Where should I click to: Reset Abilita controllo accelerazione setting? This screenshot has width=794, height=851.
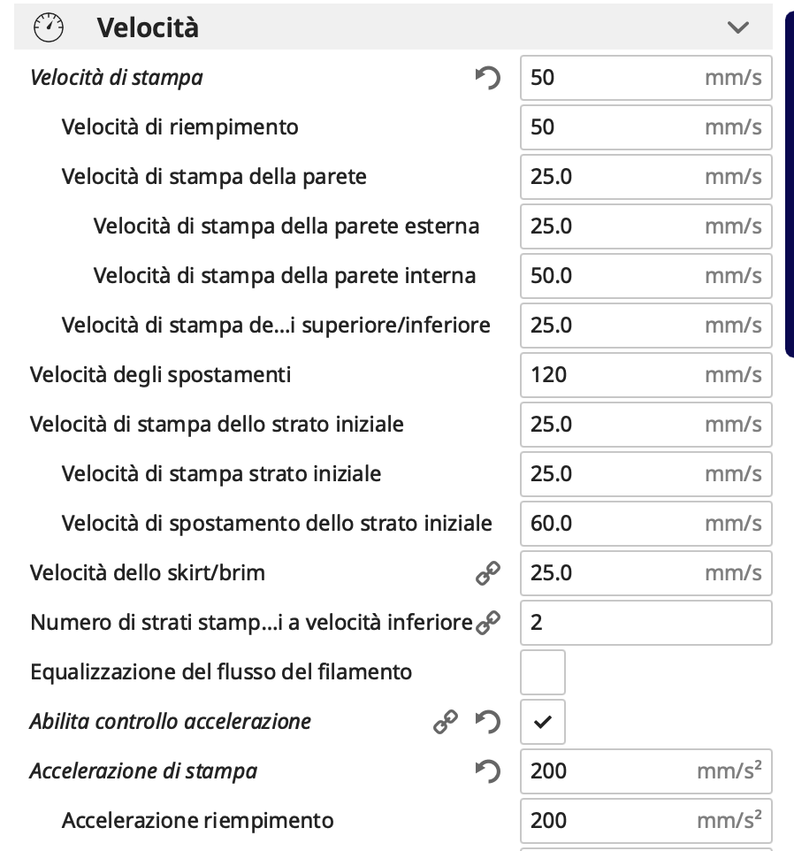(487, 722)
